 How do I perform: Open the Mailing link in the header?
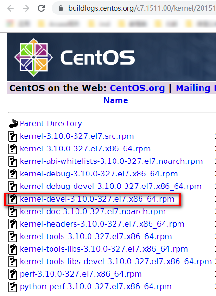pos(193,88)
